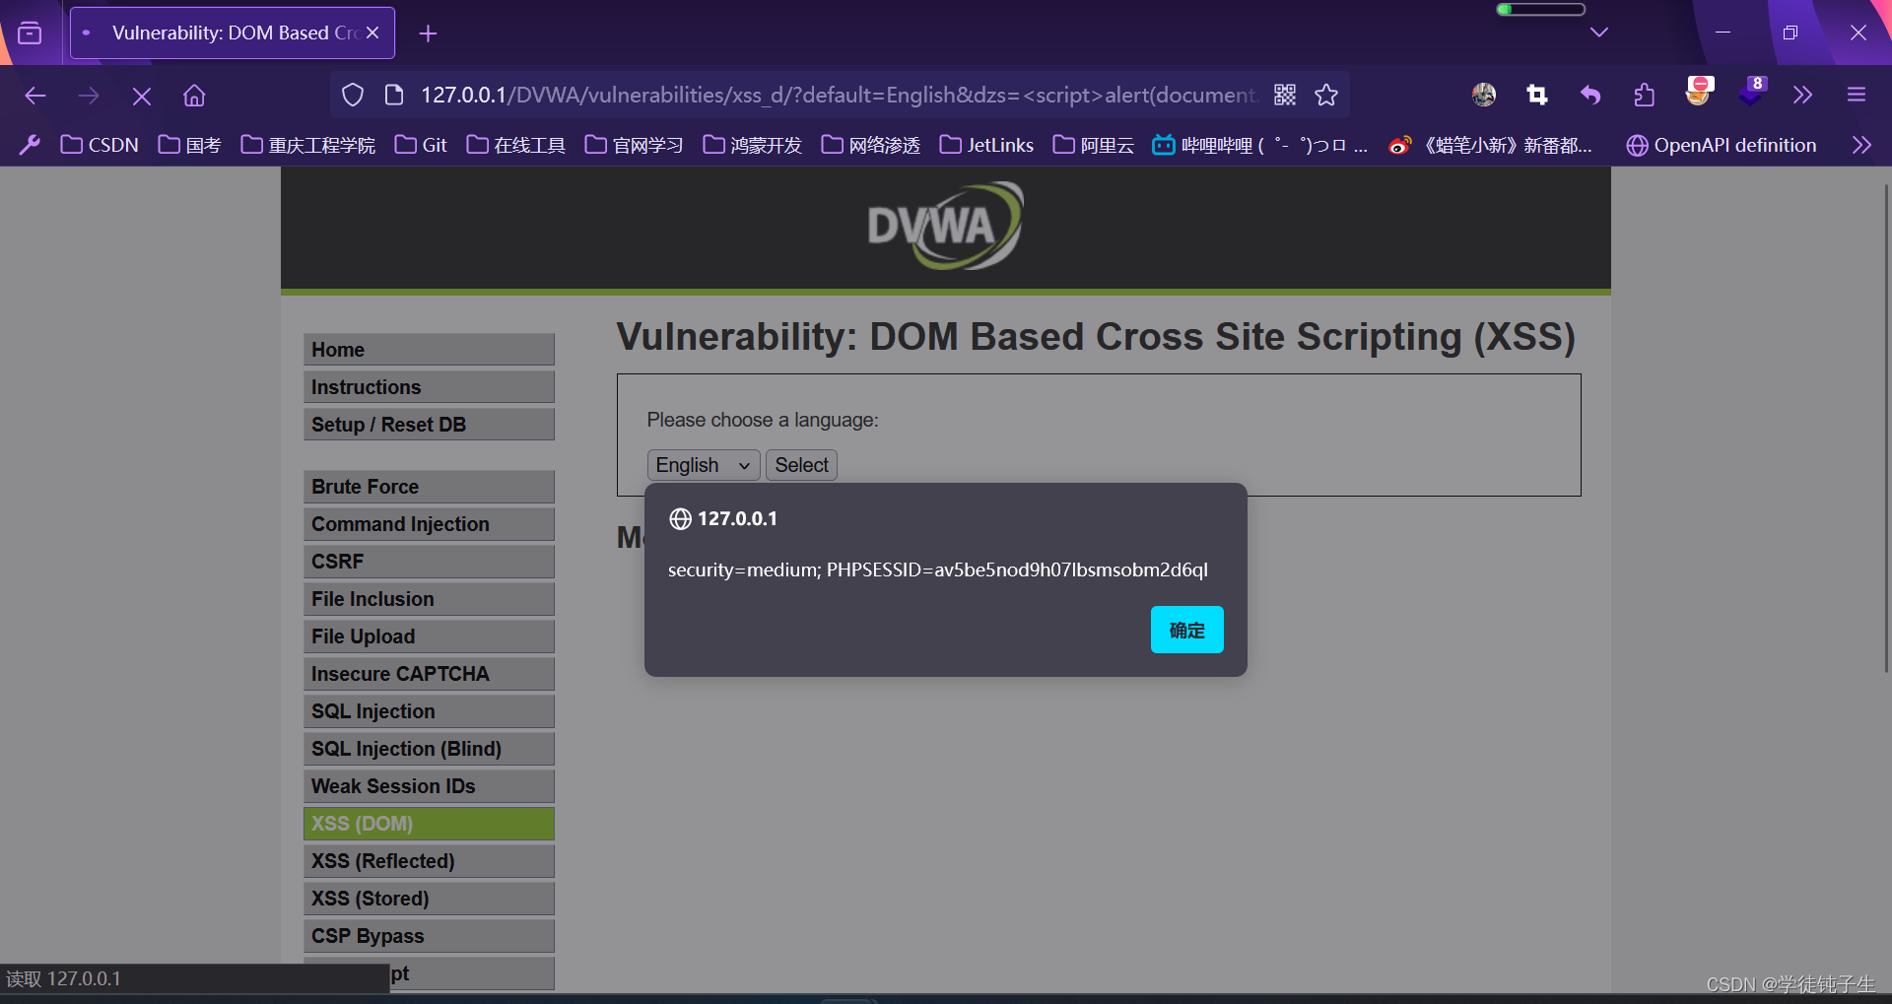Open the 鸿蒙开发 bookmark folder
The image size is (1892, 1004).
click(753, 145)
